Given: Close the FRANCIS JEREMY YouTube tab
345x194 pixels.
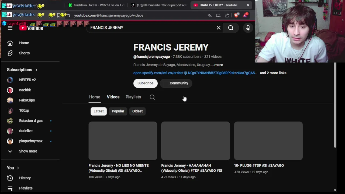Looking at the screenshot, I should [x=248, y=5].
